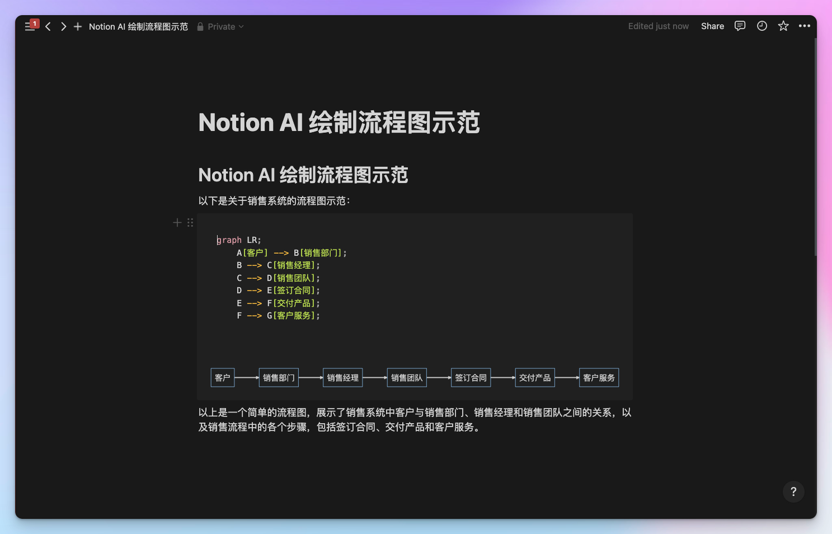Navigate back using the left chevron
The height and width of the screenshot is (534, 832).
47,26
